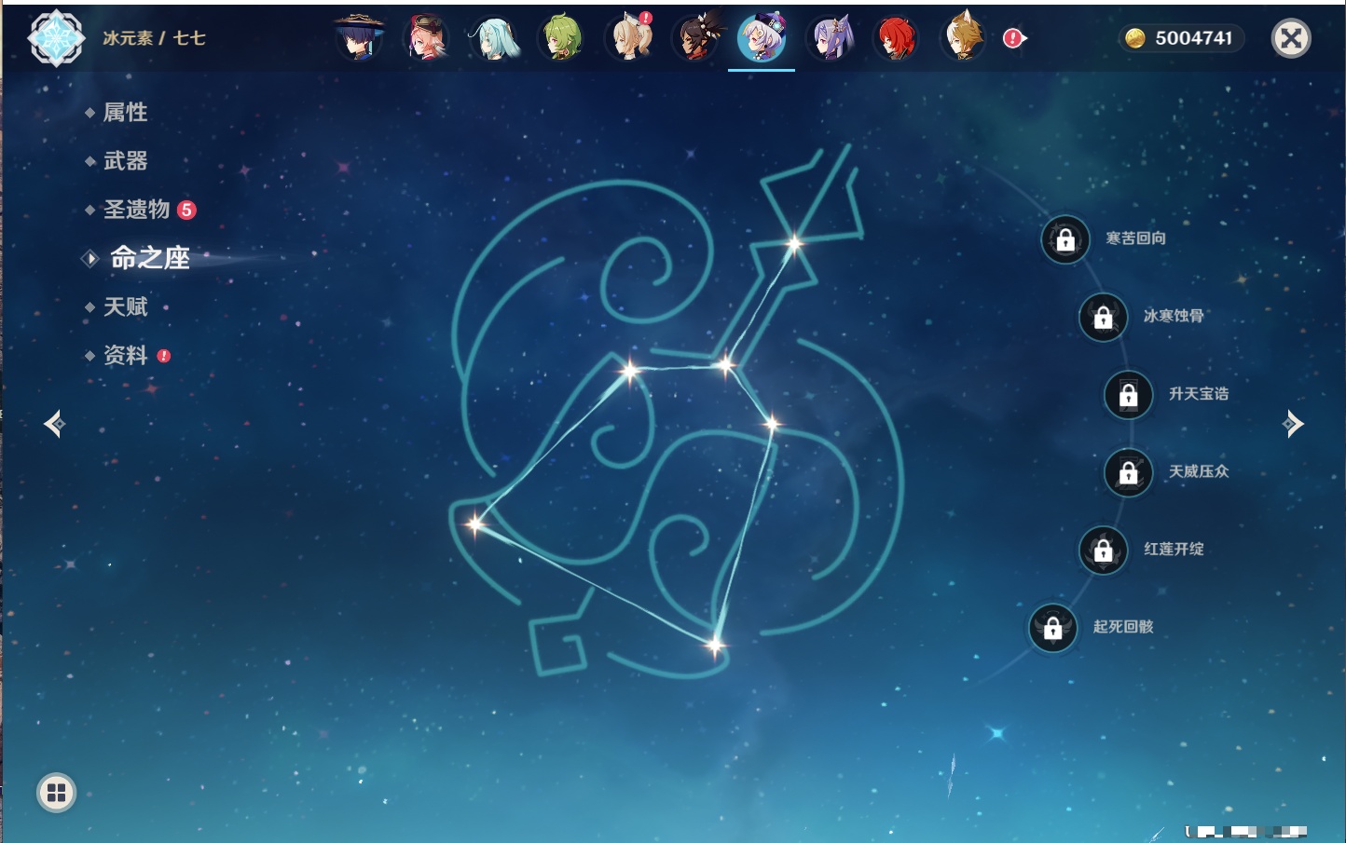1346x843 pixels.
Task: Open the 冰寒蚀骨 constellation label
Action: pyautogui.click(x=1174, y=316)
